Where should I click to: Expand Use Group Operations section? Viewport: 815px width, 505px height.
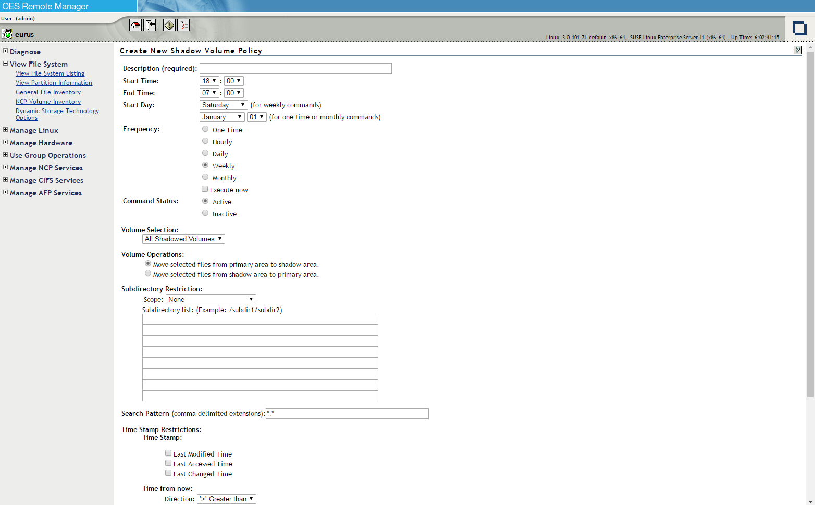pyautogui.click(x=5, y=155)
